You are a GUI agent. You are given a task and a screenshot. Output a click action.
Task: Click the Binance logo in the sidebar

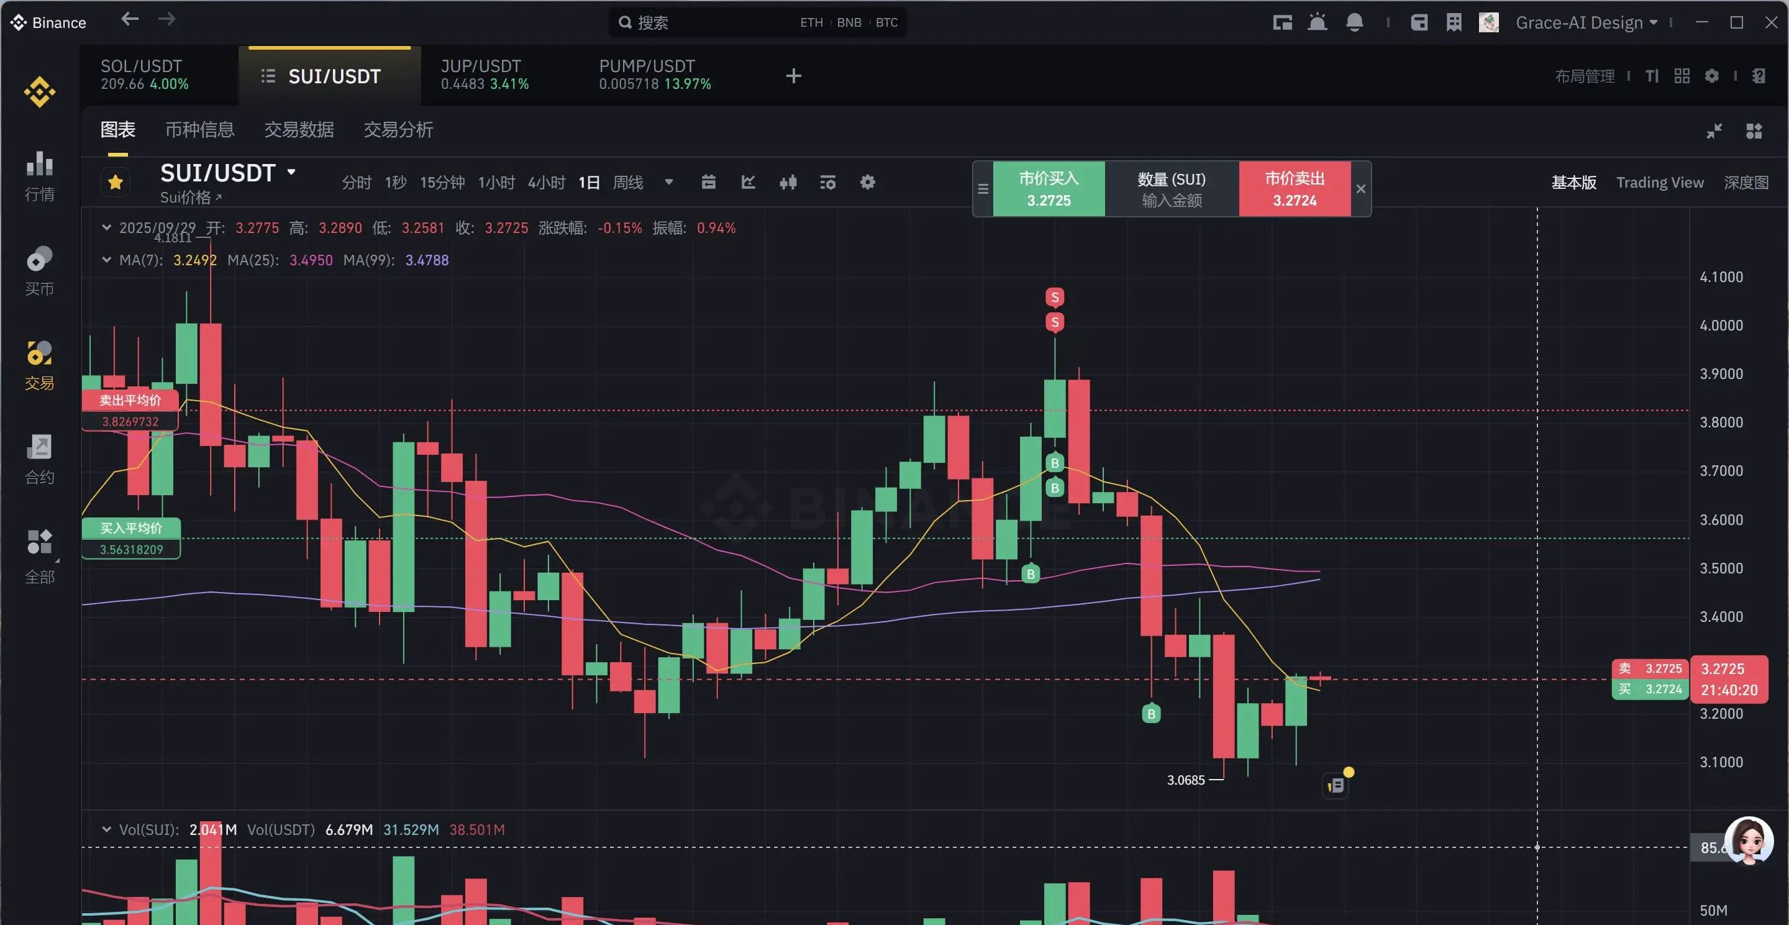coord(40,92)
